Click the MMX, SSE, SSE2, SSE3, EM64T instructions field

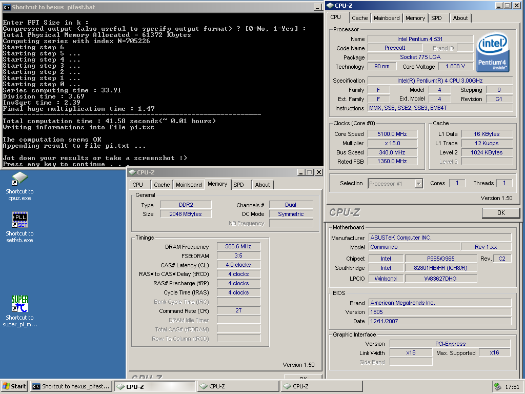(x=440, y=108)
